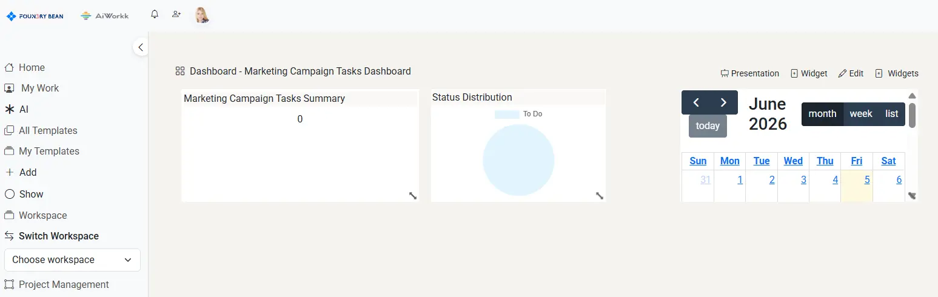Click the June 2026 calendar title
Viewport: 938px width, 297px height.
point(768,114)
